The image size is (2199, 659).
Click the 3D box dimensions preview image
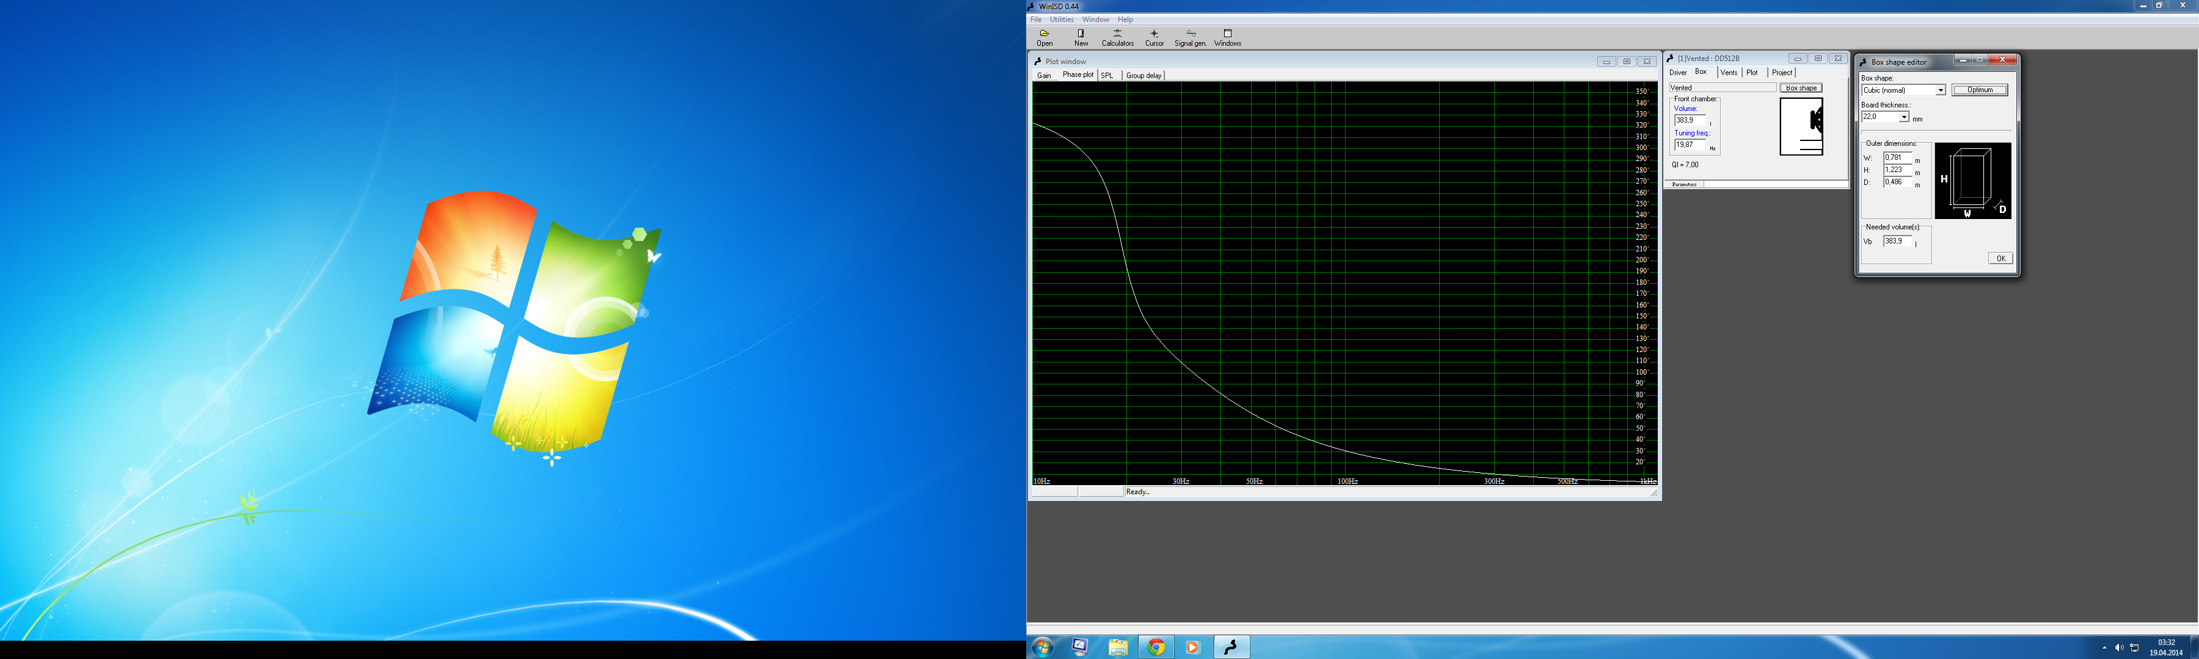1973,181
